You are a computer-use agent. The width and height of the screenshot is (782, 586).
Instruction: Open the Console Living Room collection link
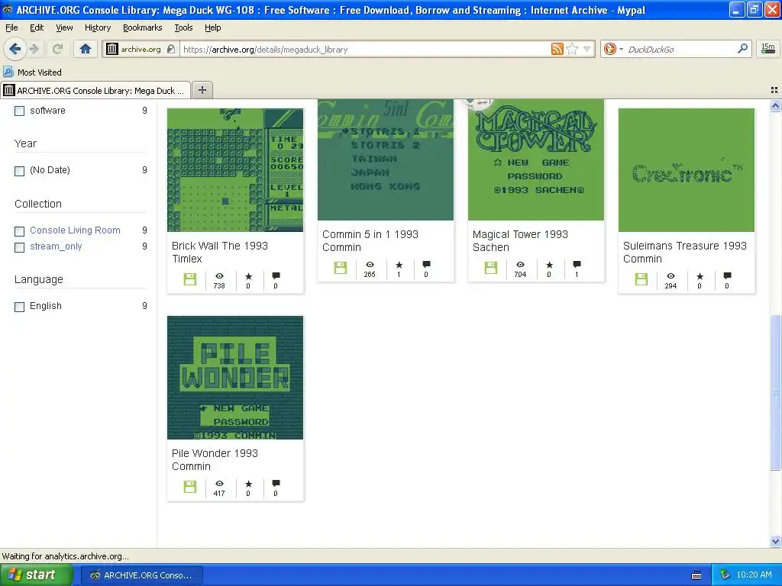pos(75,230)
